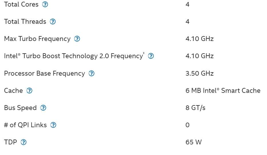267x155 pixels.
Task: Select the Bus Speed label text
Action: coord(20,108)
